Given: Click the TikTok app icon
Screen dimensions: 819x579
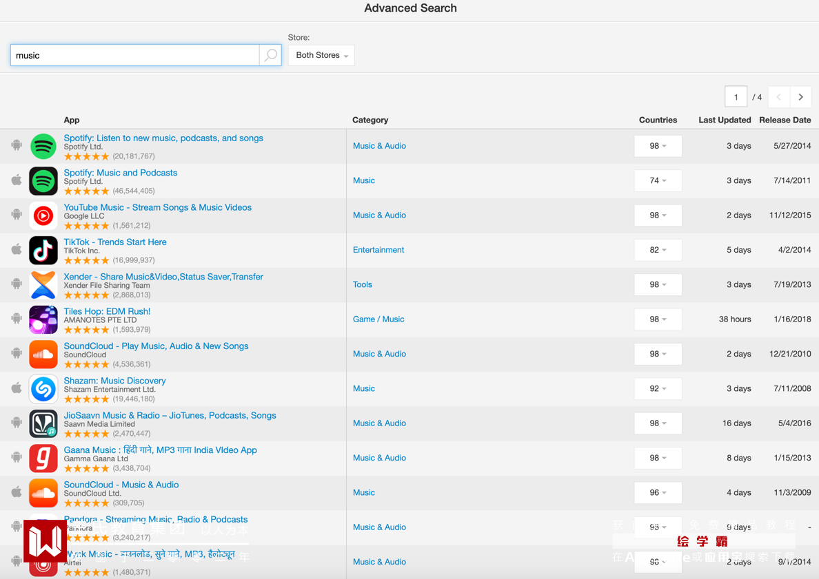Looking at the screenshot, I should click(43, 251).
